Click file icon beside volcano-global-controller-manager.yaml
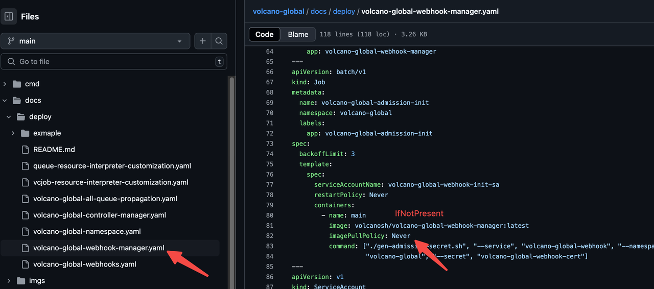This screenshot has height=289, width=654. (x=25, y=214)
